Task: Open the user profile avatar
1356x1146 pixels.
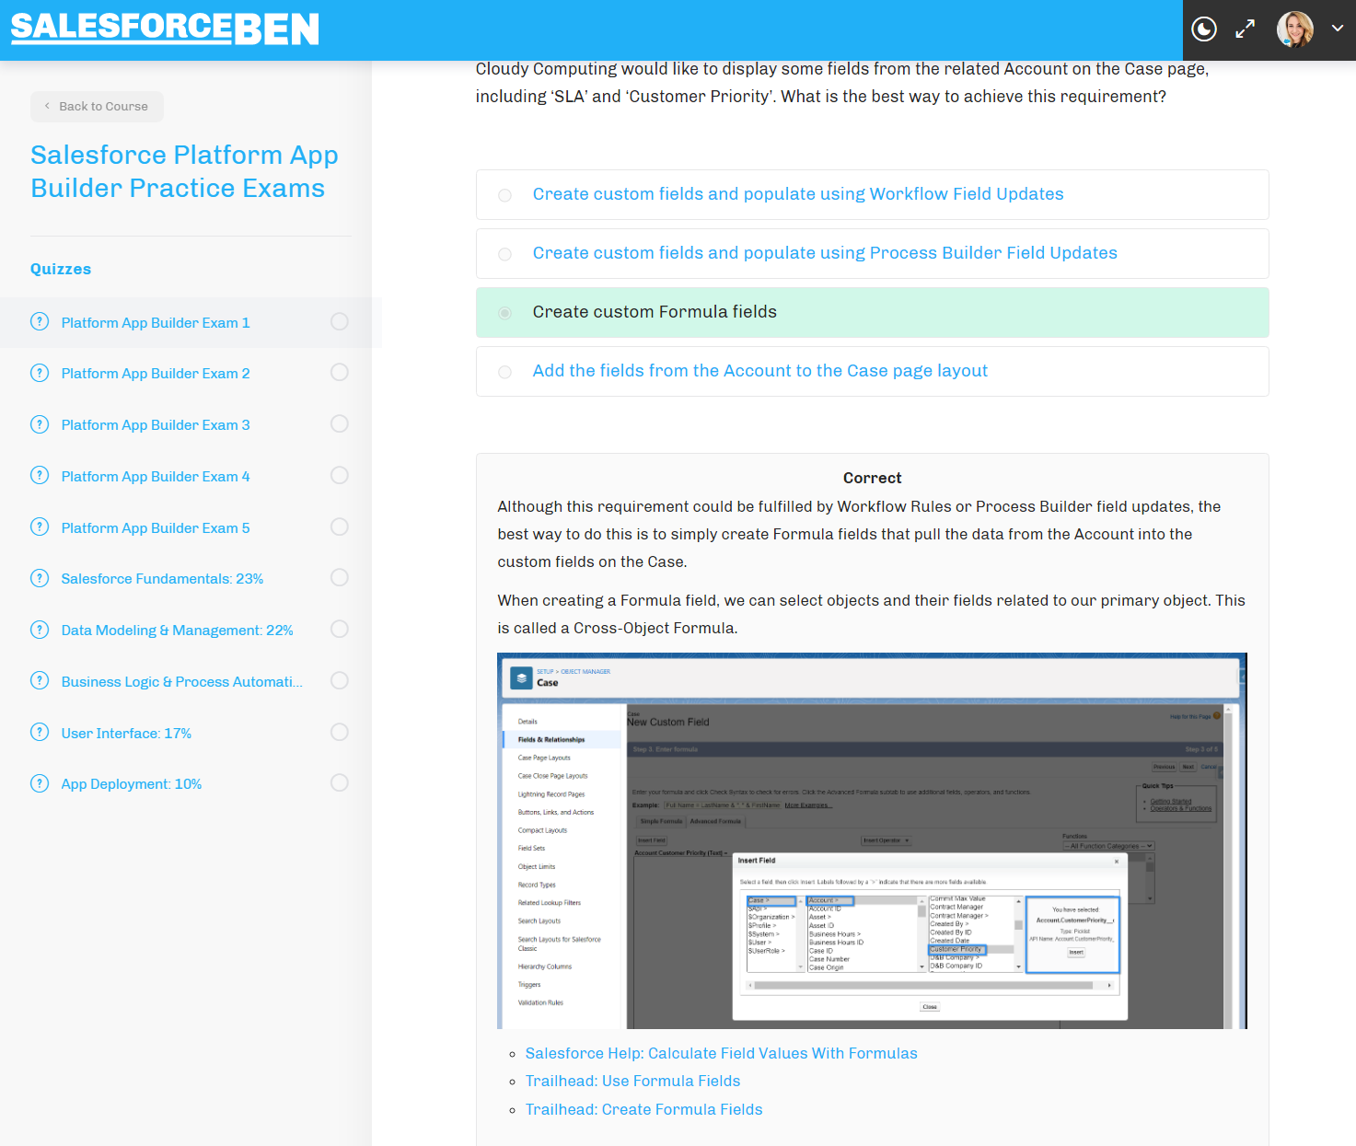Action: (x=1295, y=29)
